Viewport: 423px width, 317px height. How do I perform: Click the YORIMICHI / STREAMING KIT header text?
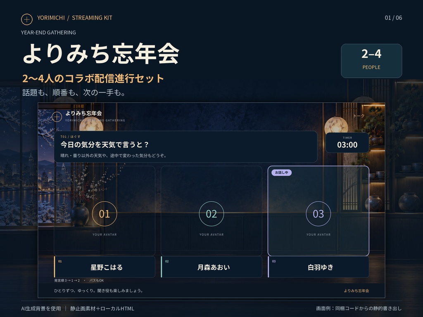(x=75, y=18)
